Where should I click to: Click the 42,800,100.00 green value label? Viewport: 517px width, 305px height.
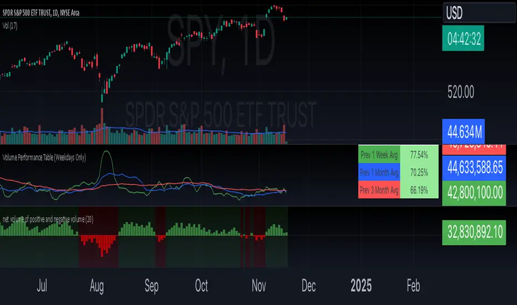click(474, 193)
